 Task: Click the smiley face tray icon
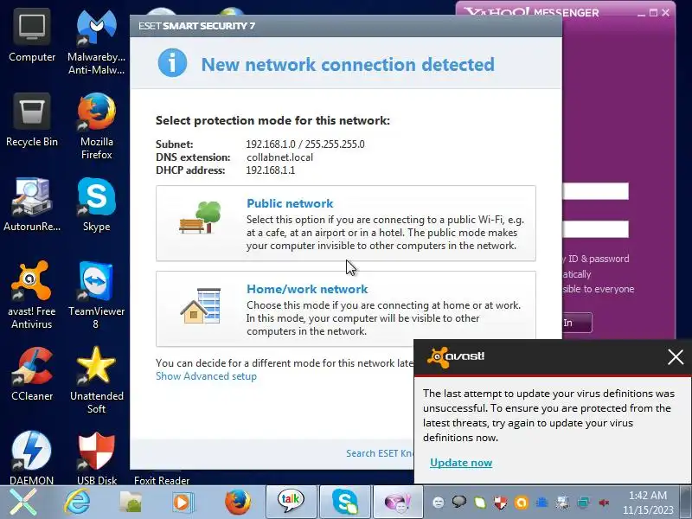(x=439, y=503)
